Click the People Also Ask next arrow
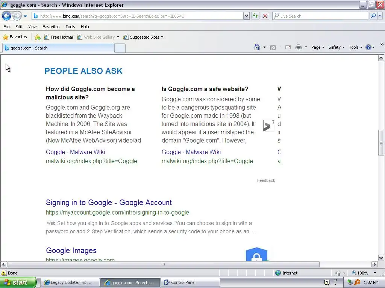The height and width of the screenshot is (288, 385). [x=268, y=126]
